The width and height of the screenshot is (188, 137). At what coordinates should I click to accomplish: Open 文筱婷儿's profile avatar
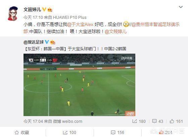(13, 13)
